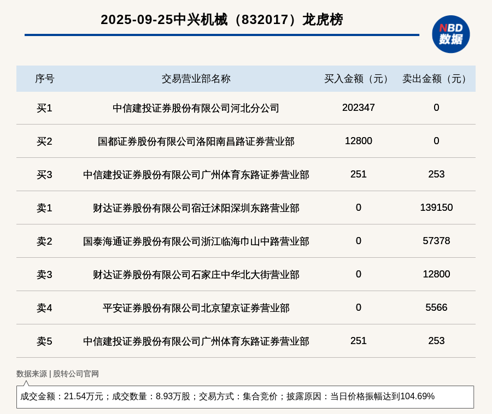The image size is (492, 414).
Task: Click the 成交金额 summary box at bottom
Action: [245, 397]
